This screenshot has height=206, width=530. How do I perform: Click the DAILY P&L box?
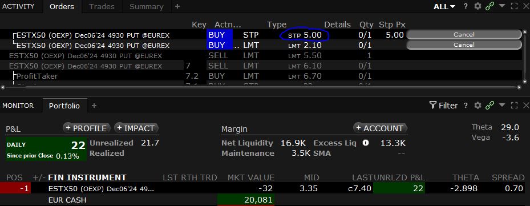46,149
